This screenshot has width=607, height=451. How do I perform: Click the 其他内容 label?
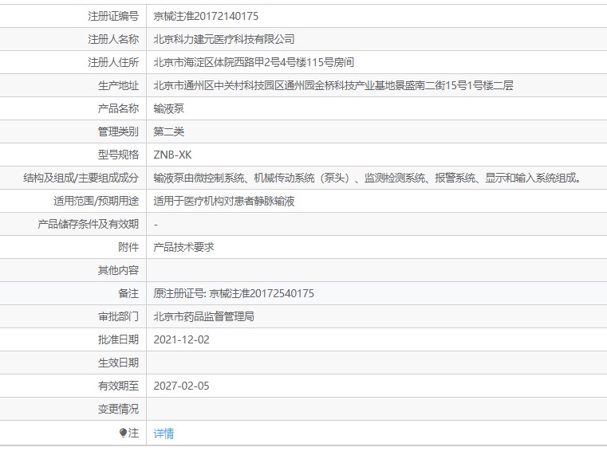point(118,270)
